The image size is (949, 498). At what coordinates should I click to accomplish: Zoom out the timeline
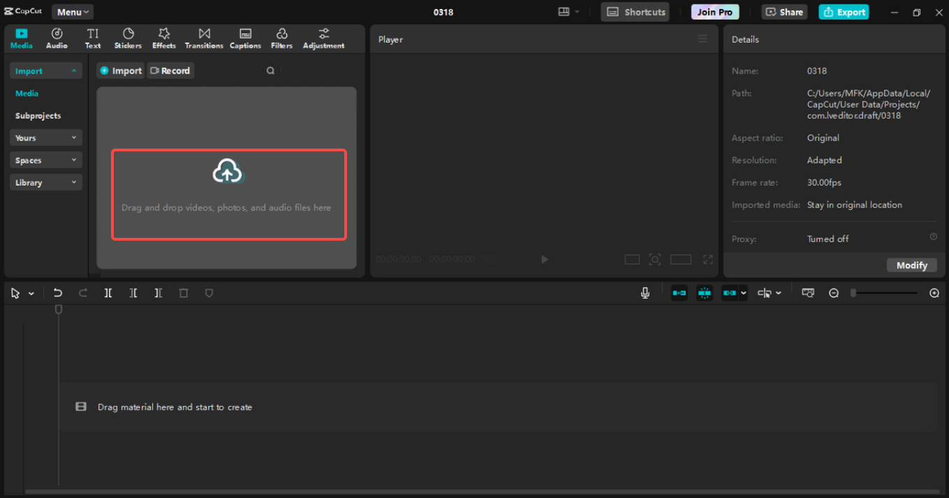point(834,294)
